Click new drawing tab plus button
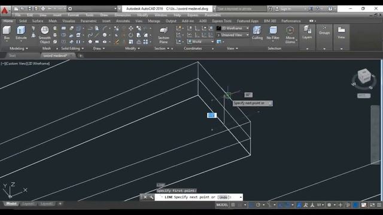Image resolution: width=383 pixels, height=215 pixels. [80, 56]
